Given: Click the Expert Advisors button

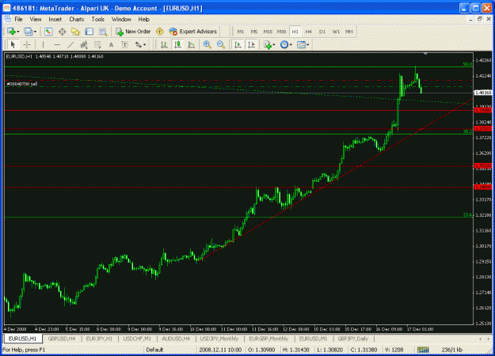Looking at the screenshot, I should tap(193, 32).
